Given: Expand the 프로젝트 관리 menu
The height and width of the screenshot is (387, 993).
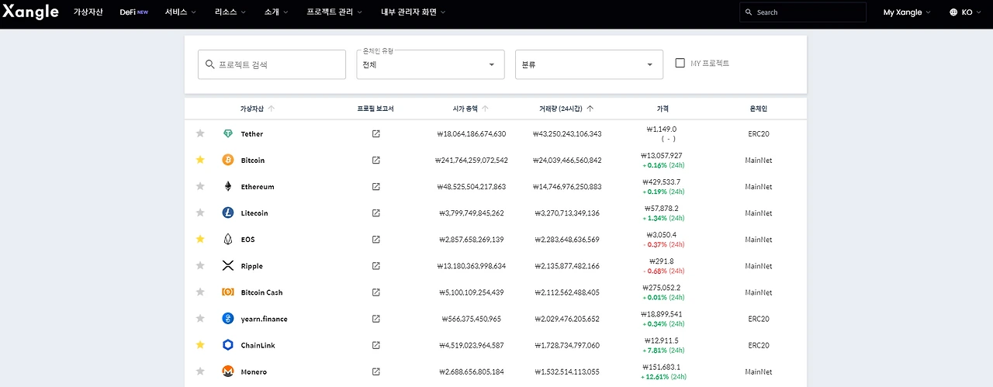Looking at the screenshot, I should coord(336,12).
